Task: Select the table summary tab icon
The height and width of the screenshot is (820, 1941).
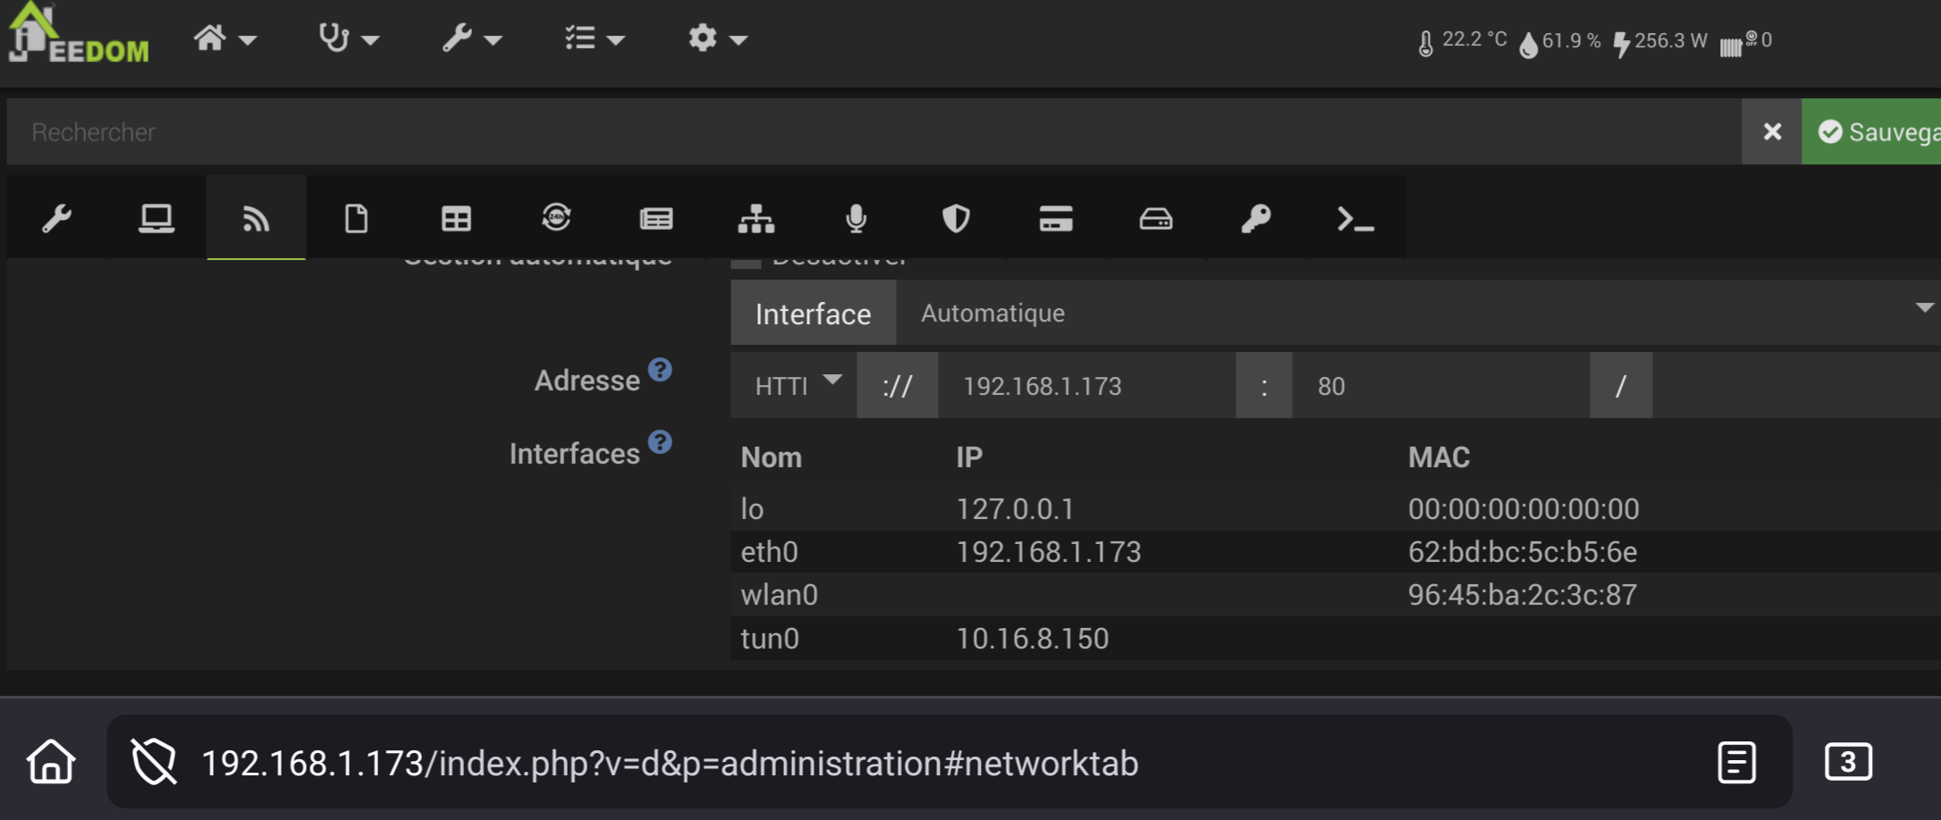Action: point(456,219)
